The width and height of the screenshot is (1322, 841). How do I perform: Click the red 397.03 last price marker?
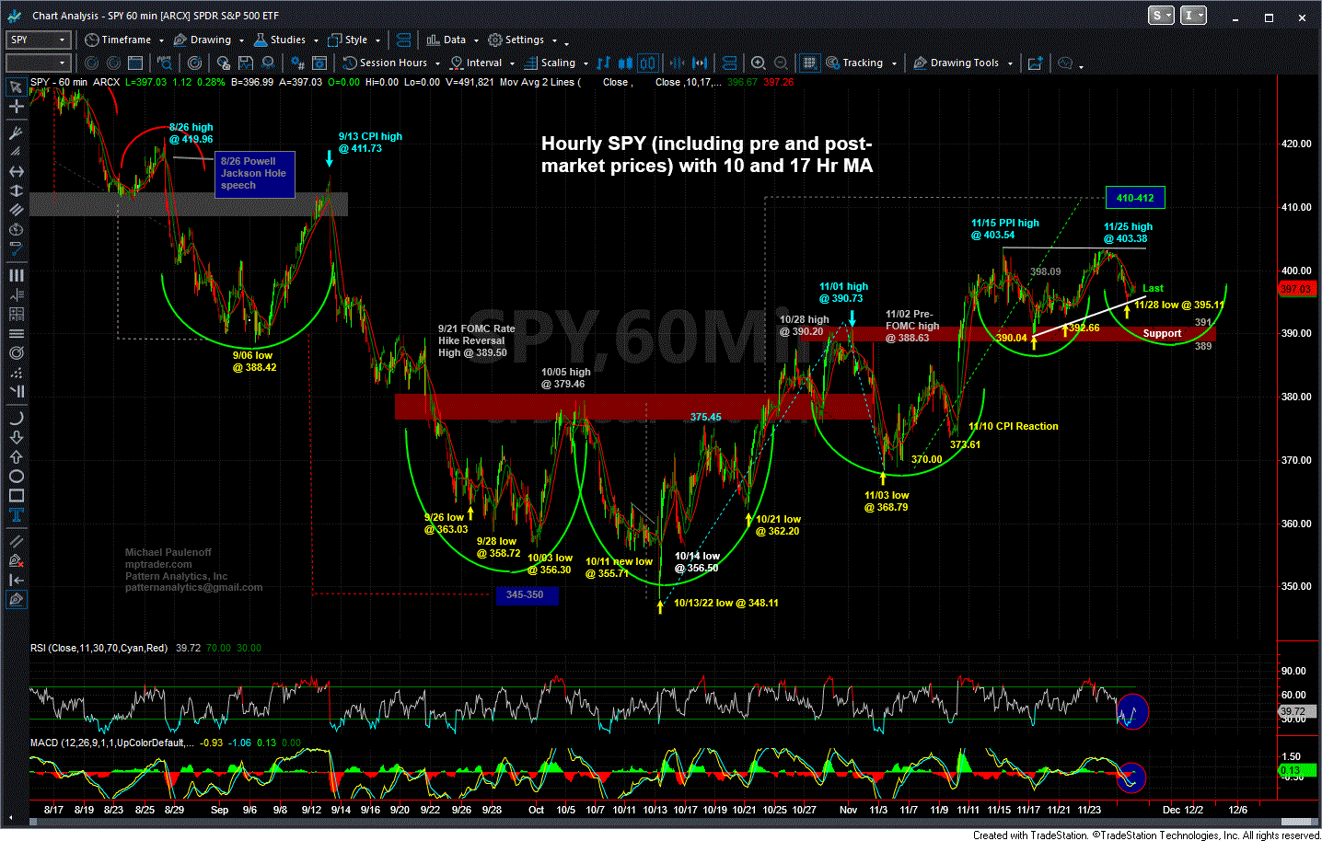coord(1296,289)
